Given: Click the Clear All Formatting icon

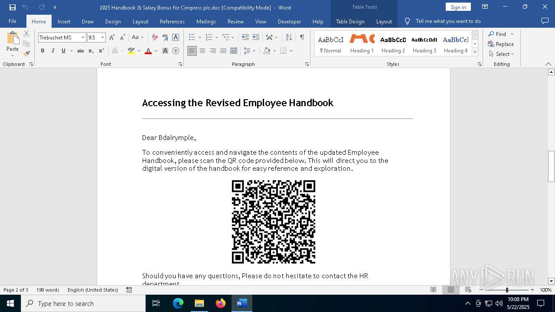Looking at the screenshot, I should pos(155,38).
